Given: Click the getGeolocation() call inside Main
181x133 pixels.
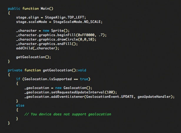Looking at the screenshot, I should (33, 57).
